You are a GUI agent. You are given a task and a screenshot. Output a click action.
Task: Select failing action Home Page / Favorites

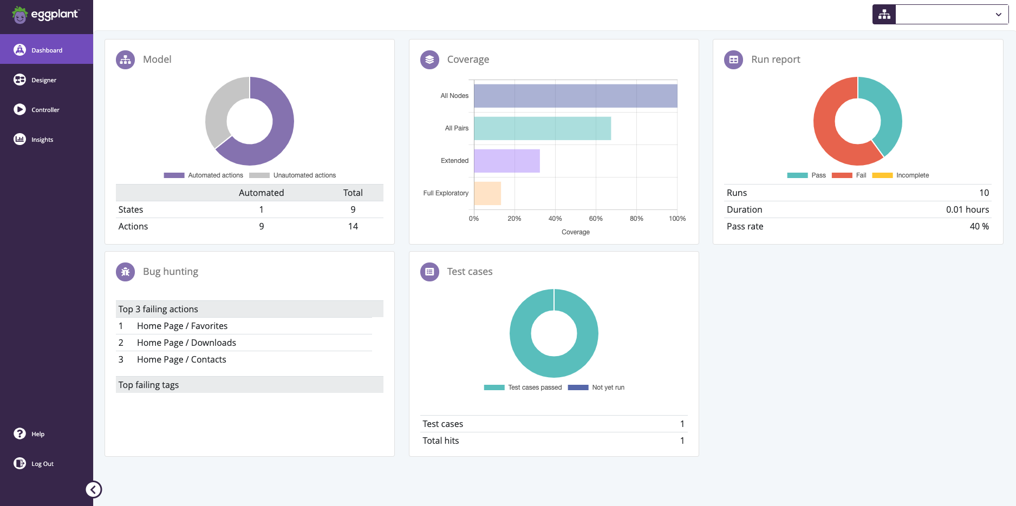pos(183,326)
